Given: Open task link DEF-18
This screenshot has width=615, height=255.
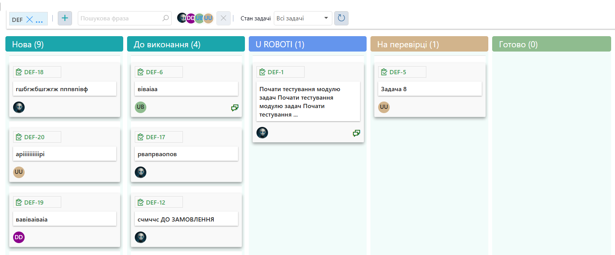Looking at the screenshot, I should point(34,72).
